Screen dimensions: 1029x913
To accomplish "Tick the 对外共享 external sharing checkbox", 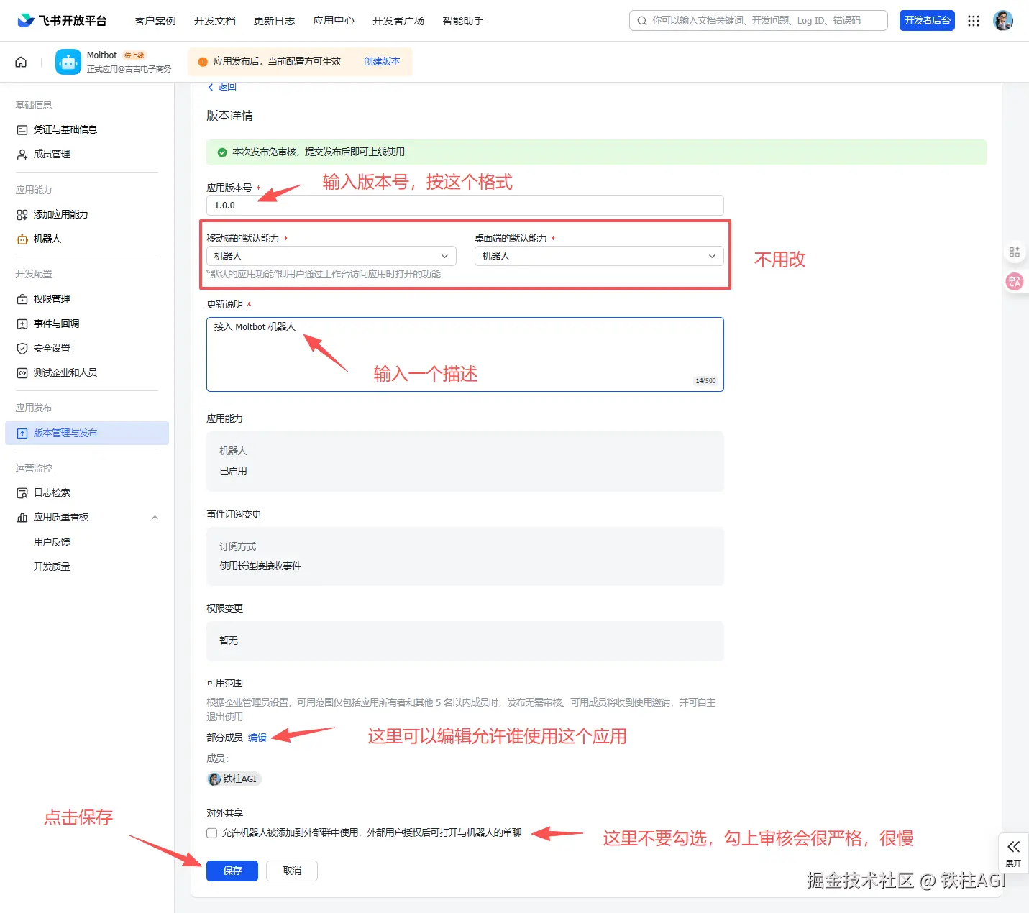I will [211, 833].
